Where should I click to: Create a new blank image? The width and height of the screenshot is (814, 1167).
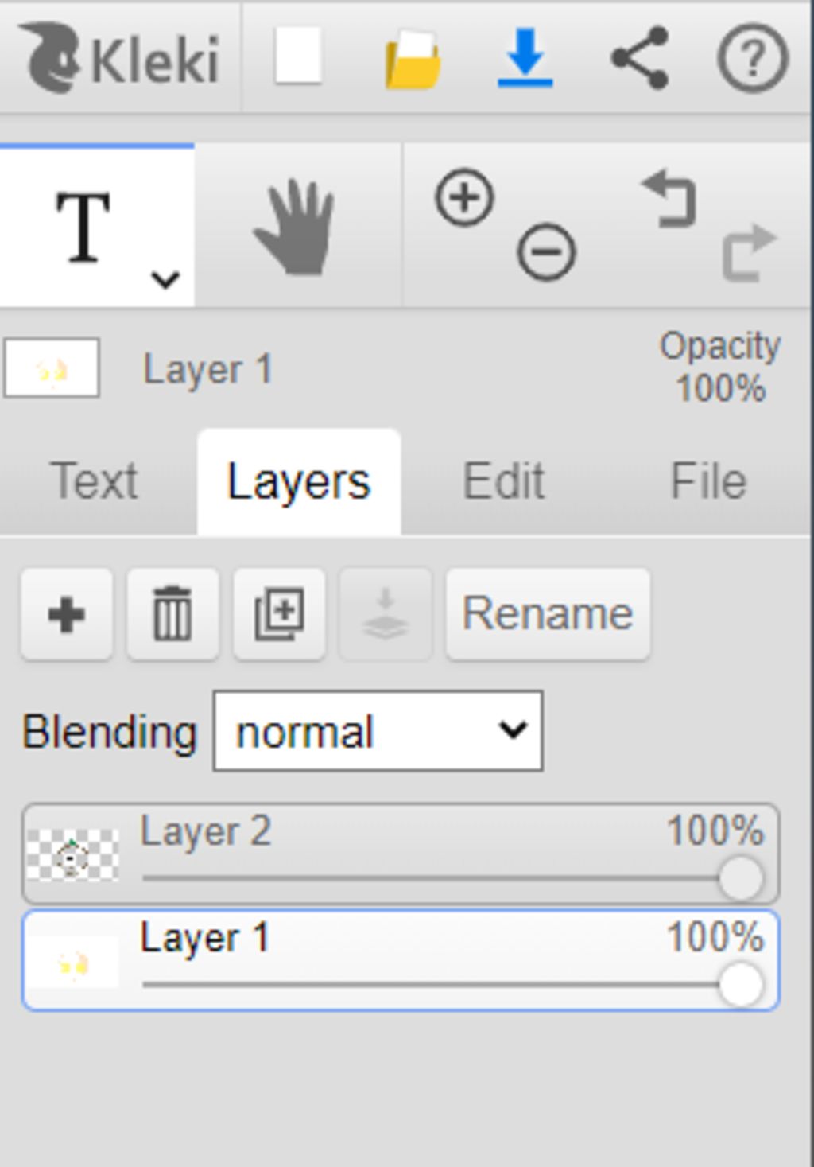click(x=298, y=56)
